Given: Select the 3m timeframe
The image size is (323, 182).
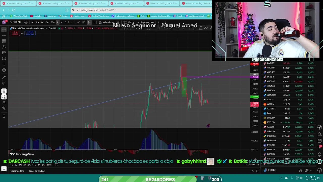Looking at the screenshot, I should tap(37, 22).
